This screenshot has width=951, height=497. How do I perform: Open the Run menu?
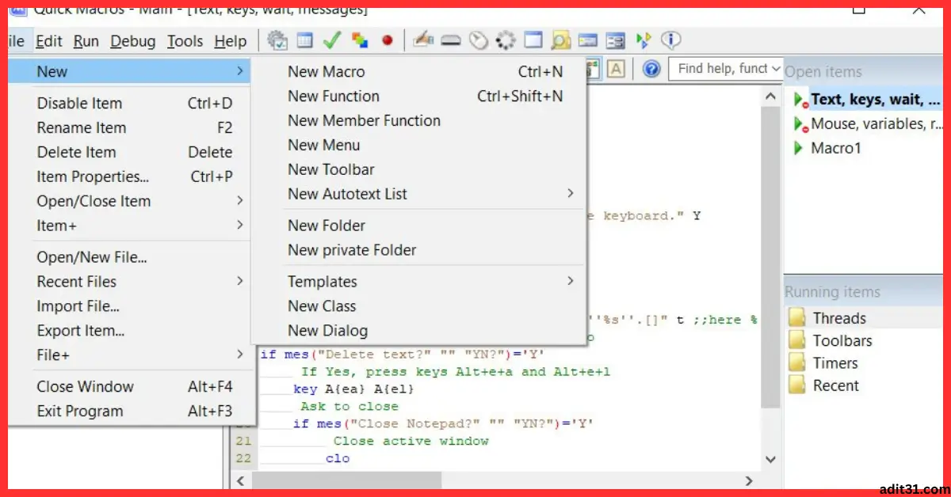(x=86, y=41)
